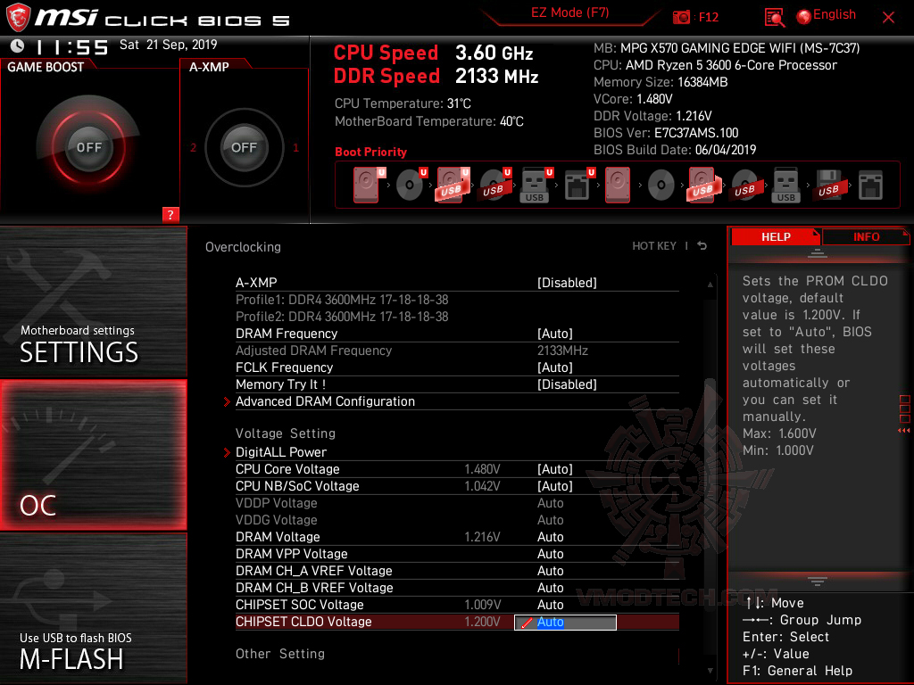Viewport: 914px width, 685px height.
Task: Click the English language button
Action: click(x=835, y=14)
